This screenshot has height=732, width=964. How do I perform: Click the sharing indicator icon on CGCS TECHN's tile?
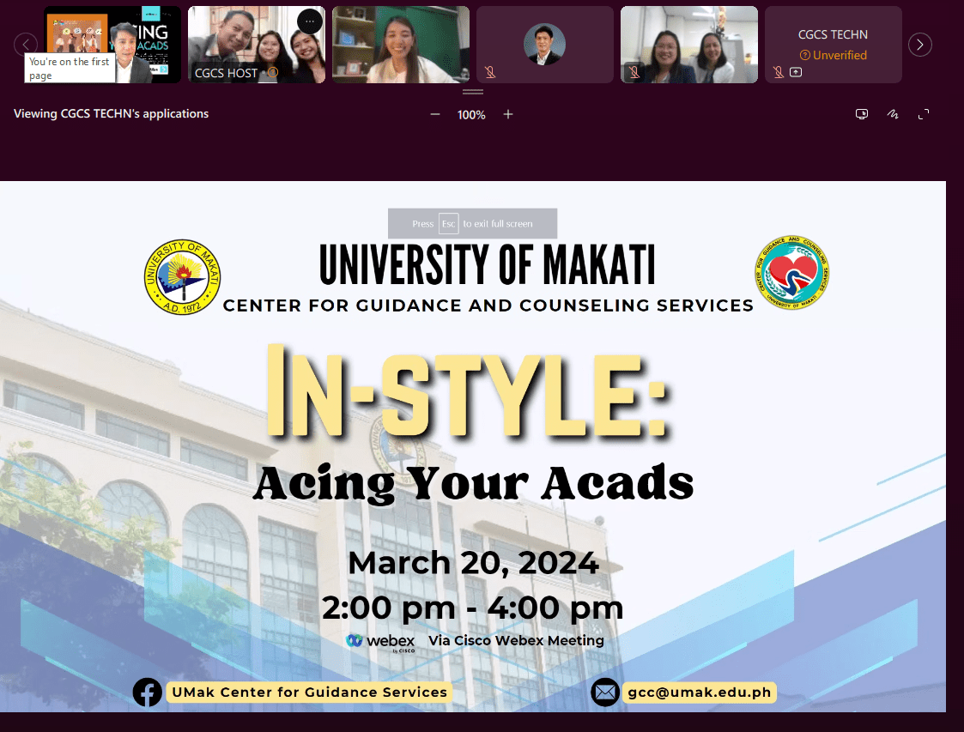[795, 72]
